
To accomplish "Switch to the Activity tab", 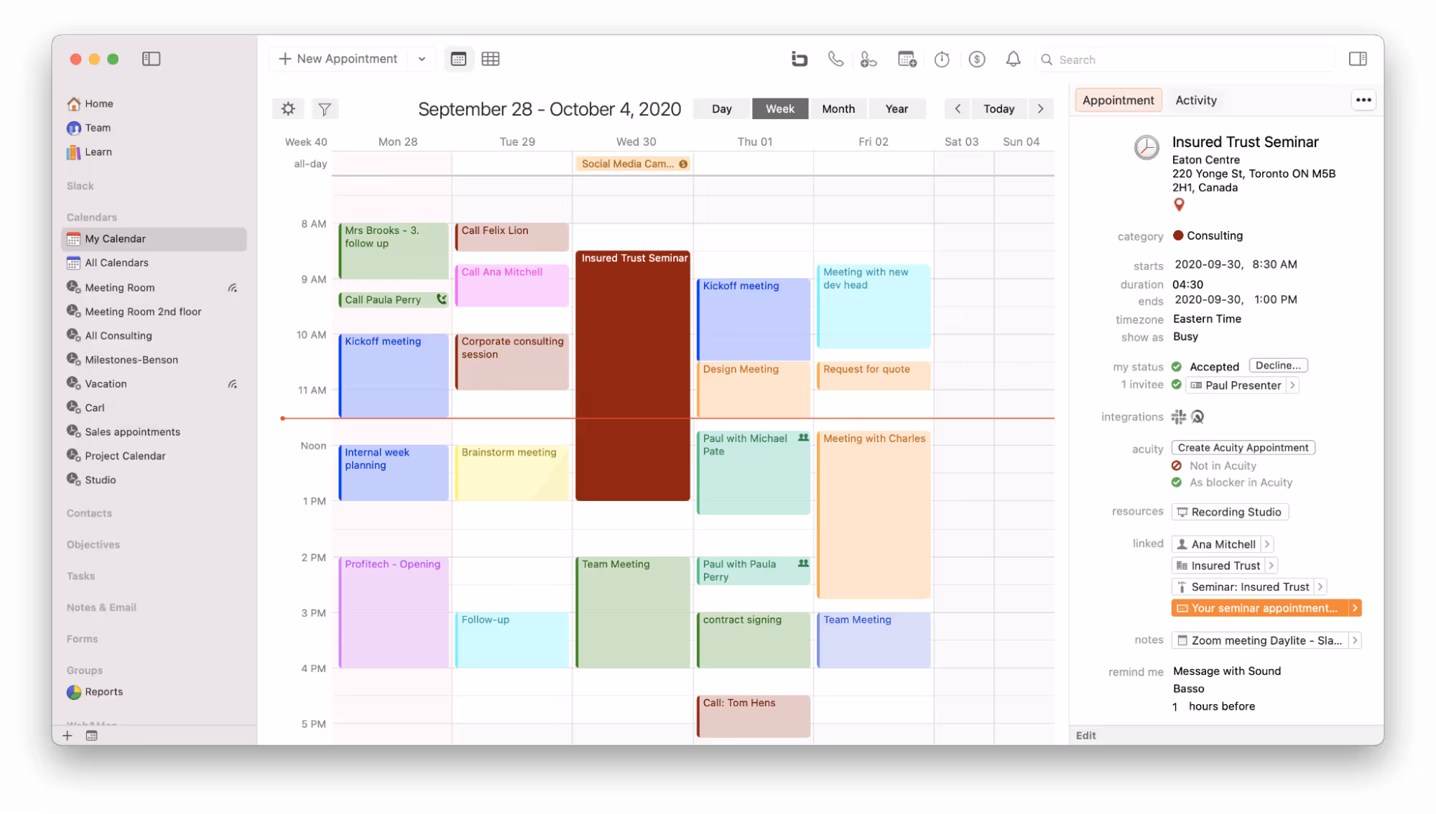I will 1195,100.
